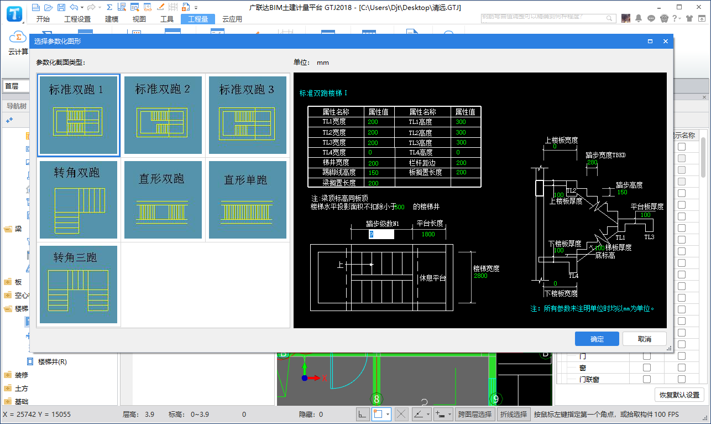Click the save disk icon

pos(61,7)
